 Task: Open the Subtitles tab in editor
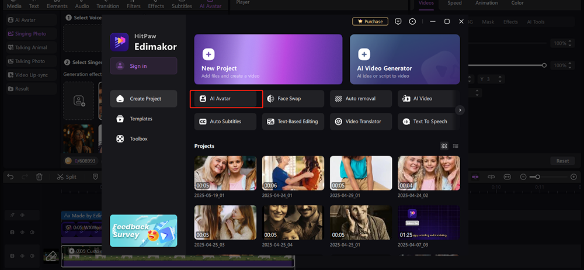182,5
